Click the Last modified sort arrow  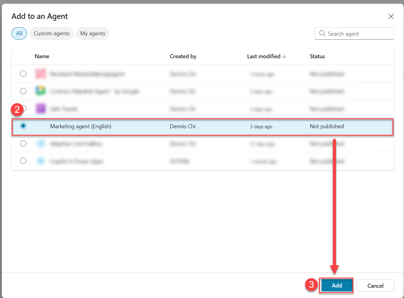point(284,56)
